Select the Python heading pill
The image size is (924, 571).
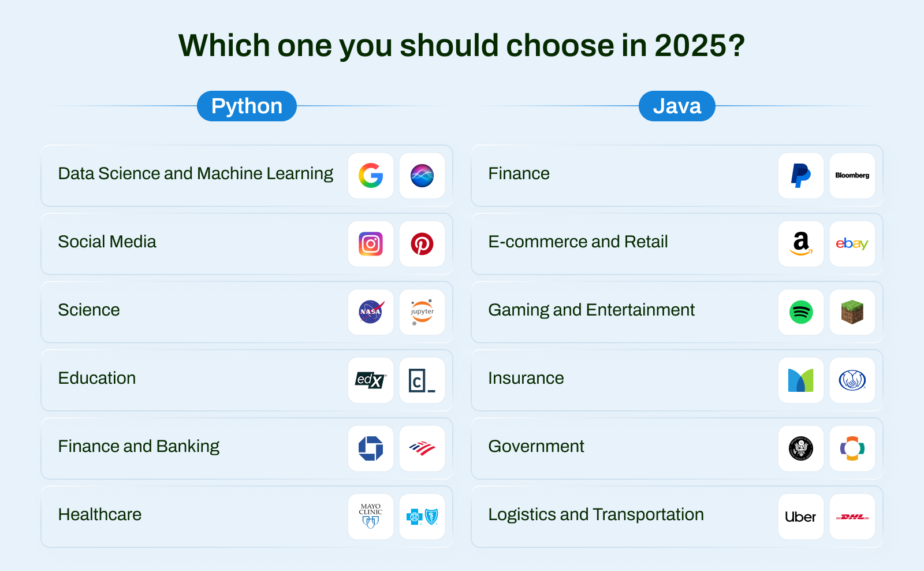click(x=247, y=106)
